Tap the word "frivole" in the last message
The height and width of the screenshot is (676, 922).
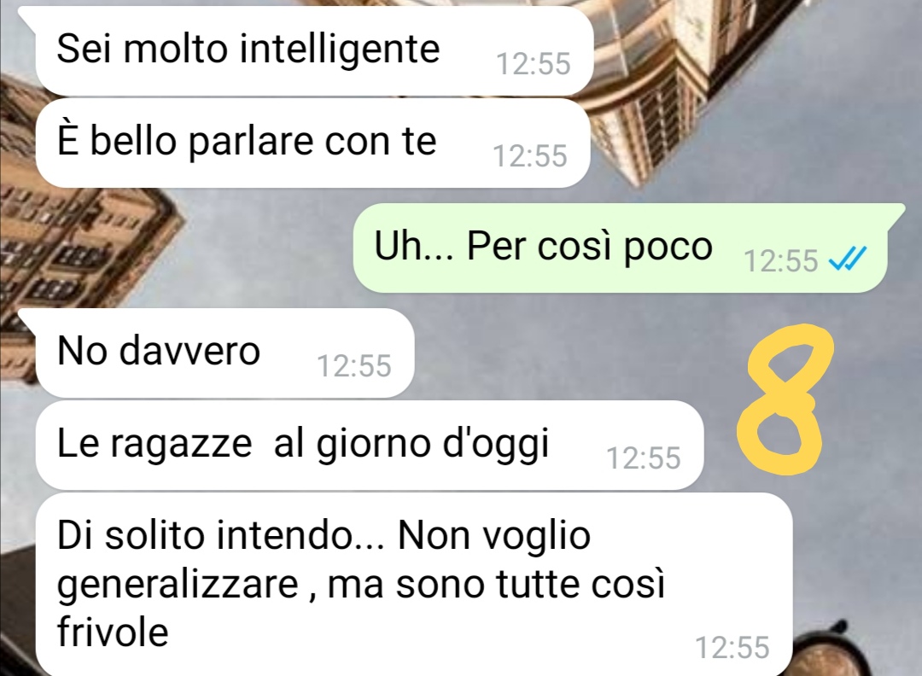(113, 632)
